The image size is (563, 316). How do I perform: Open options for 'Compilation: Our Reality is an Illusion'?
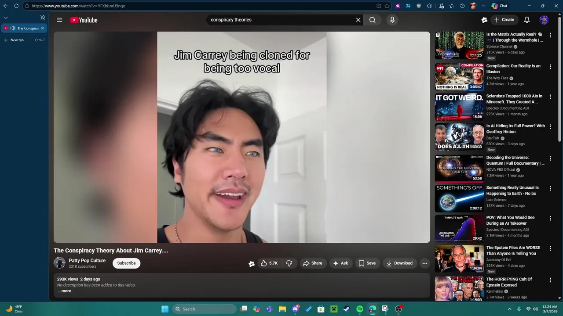point(550,67)
